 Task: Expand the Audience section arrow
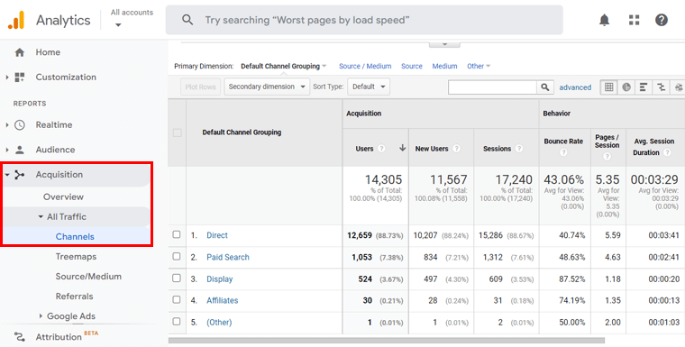pos(7,150)
